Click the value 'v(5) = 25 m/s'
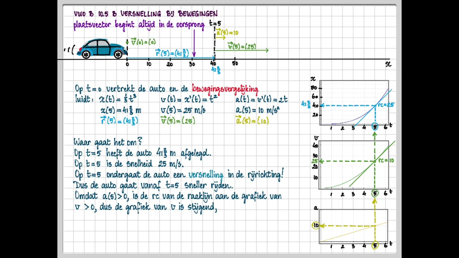Screen dimensions: 459x258 tap(183, 110)
